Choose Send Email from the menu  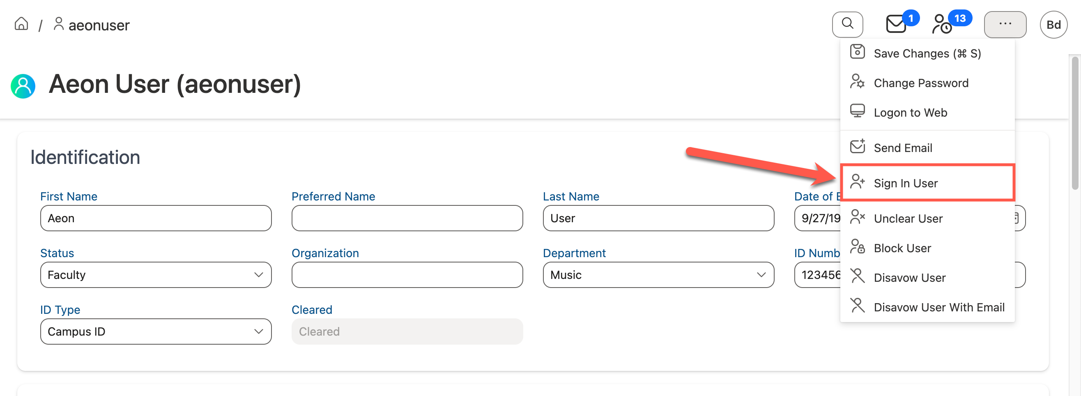click(x=903, y=148)
